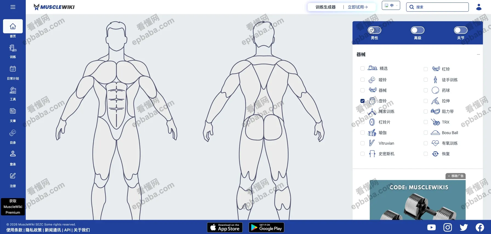Open the Instagram footer icon
The width and height of the screenshot is (491, 234).
(447, 227)
